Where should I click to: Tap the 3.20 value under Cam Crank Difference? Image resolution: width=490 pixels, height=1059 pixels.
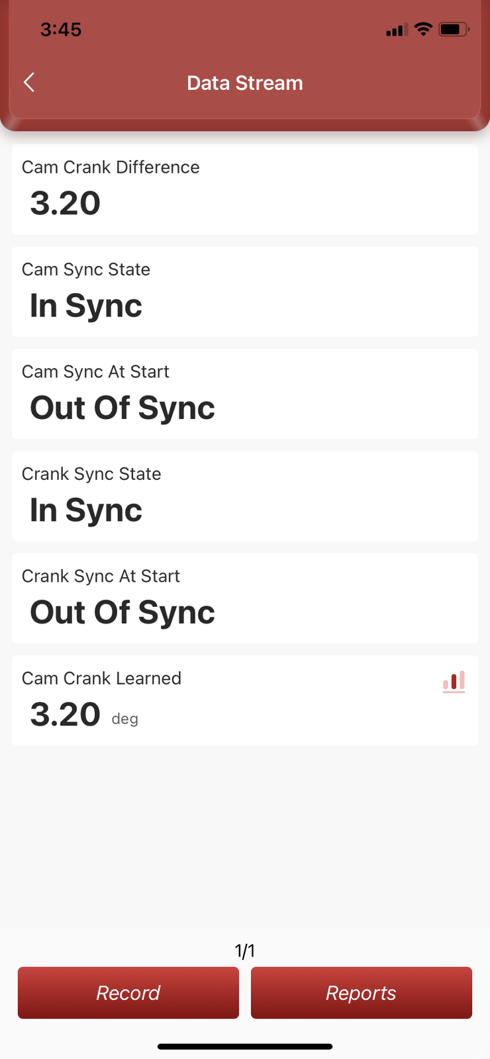pyautogui.click(x=66, y=203)
